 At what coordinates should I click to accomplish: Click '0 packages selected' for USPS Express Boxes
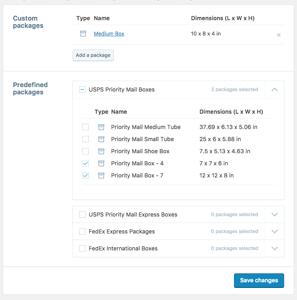pos(234,215)
